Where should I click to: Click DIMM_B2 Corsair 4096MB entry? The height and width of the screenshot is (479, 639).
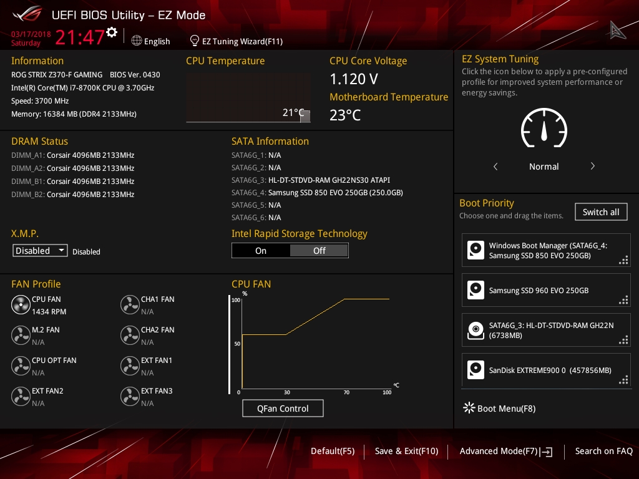coord(72,195)
